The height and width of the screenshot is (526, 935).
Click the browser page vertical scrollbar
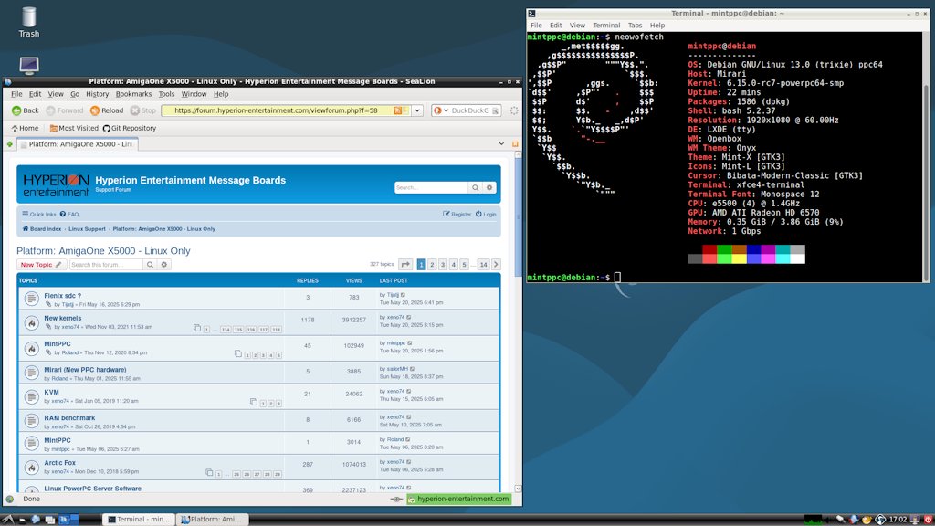pos(518,322)
